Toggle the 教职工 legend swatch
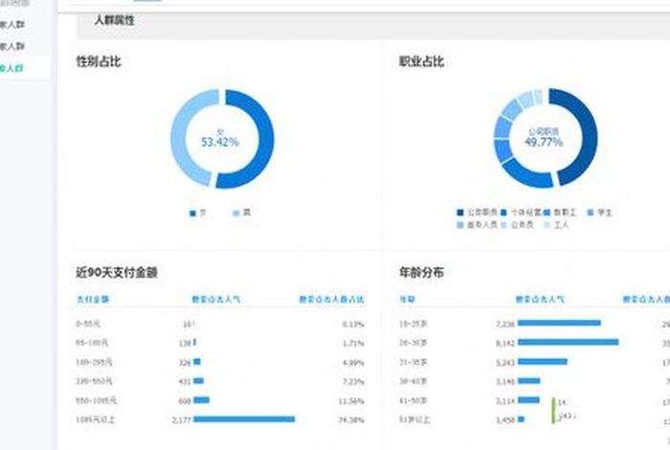This screenshot has width=670, height=450. [x=547, y=213]
